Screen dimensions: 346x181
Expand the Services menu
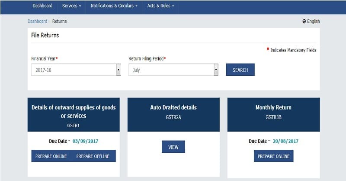(71, 6)
